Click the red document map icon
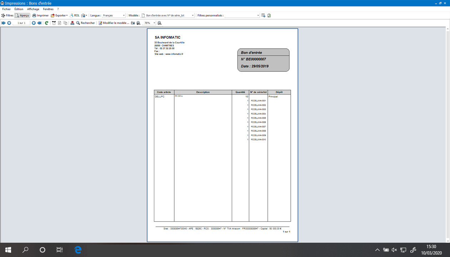This screenshot has width=450, height=257. pyautogui.click(x=72, y=23)
